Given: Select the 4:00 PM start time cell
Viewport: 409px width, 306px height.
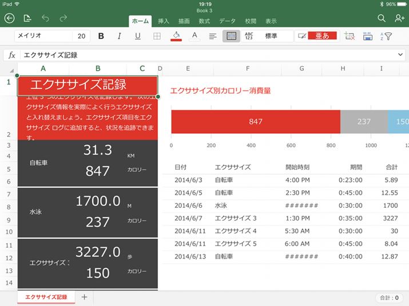Looking at the screenshot, I should [297, 180].
